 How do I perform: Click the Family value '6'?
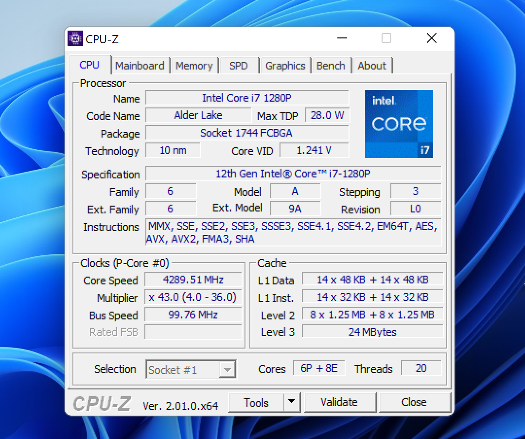pyautogui.click(x=171, y=191)
